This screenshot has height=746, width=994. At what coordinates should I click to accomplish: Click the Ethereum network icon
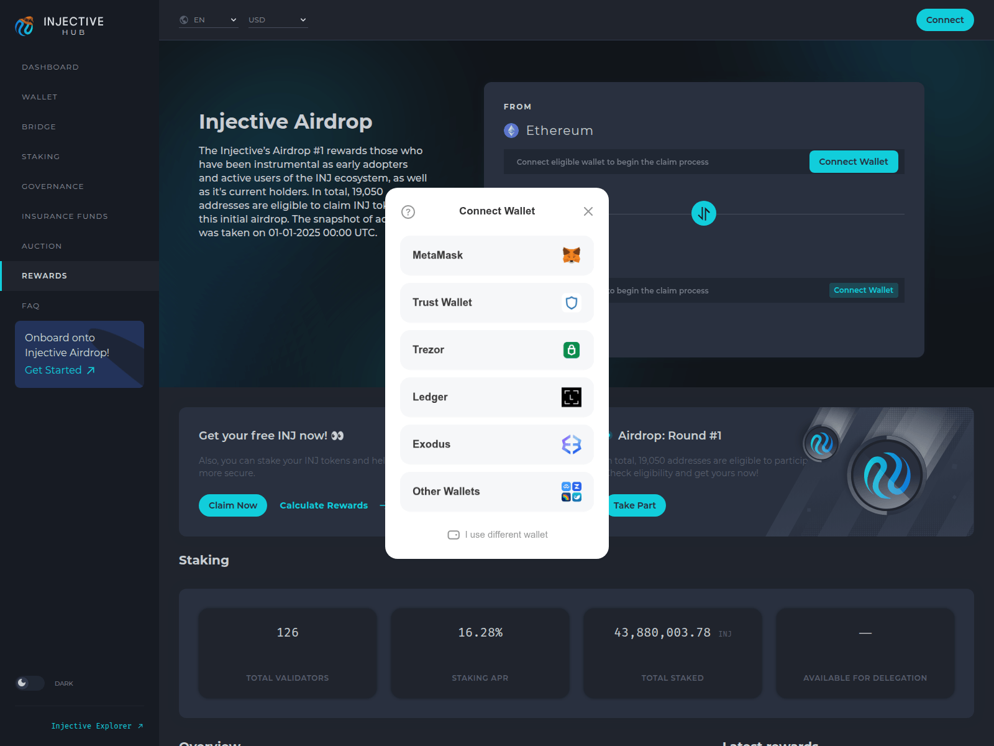pyautogui.click(x=511, y=131)
